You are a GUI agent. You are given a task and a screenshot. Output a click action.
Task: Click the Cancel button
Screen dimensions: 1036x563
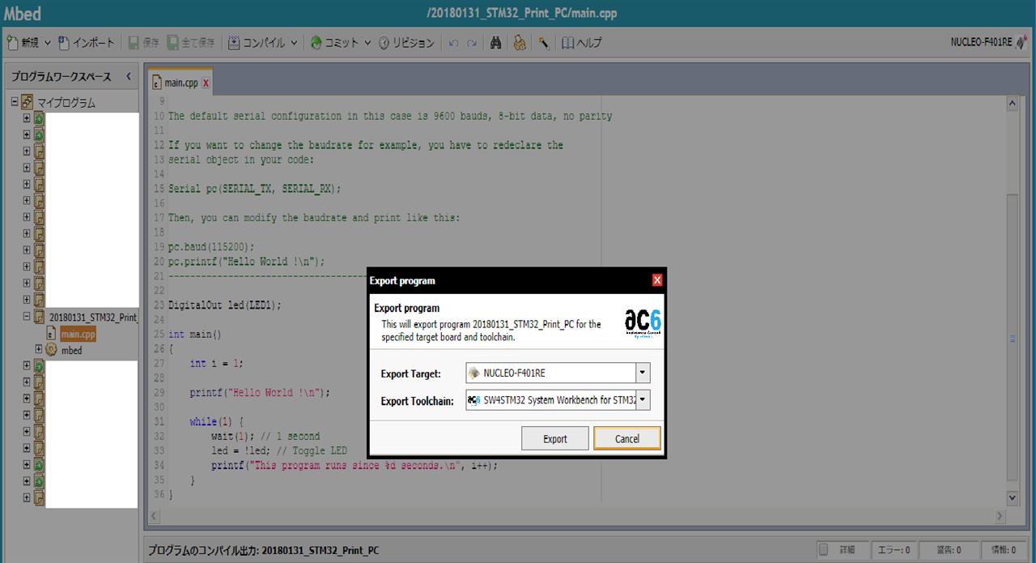click(627, 438)
